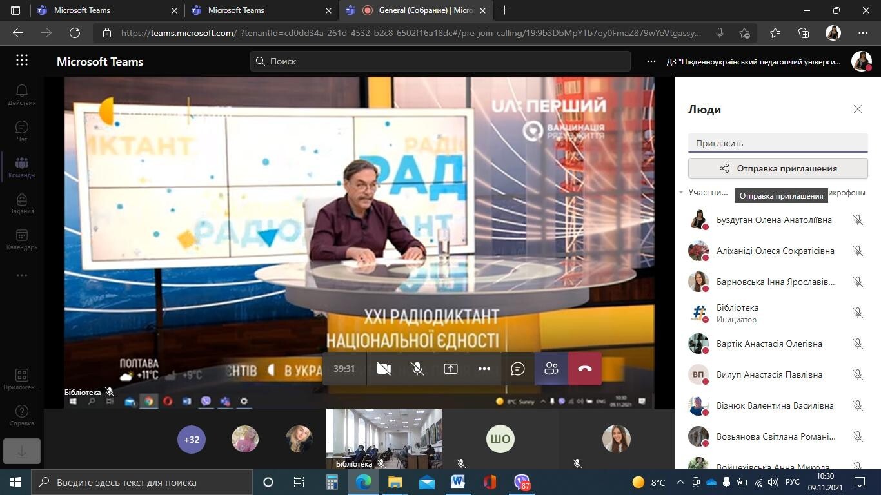Open the Teams profile avatar menu
The width and height of the screenshot is (881, 495).
click(862, 61)
